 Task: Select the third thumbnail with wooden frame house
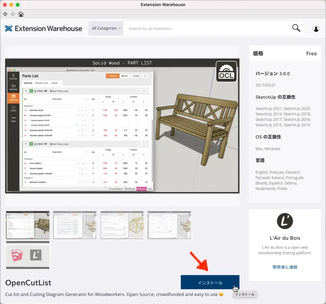(x=122, y=225)
